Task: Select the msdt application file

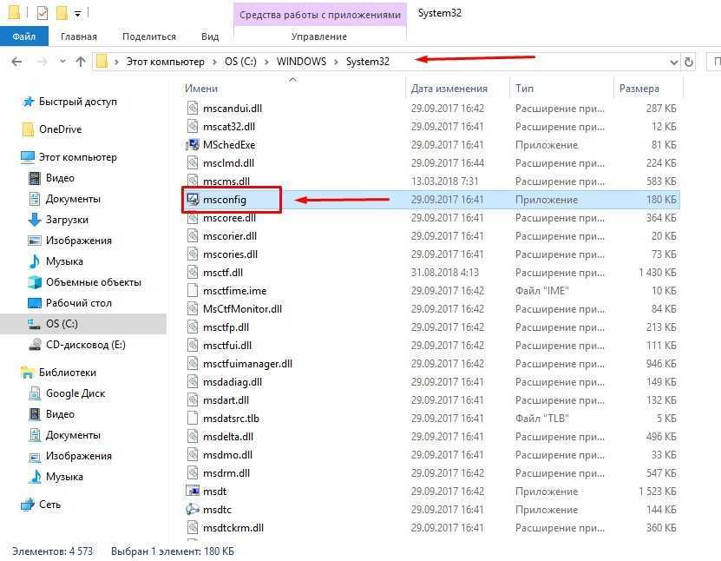Action: pyautogui.click(x=214, y=492)
